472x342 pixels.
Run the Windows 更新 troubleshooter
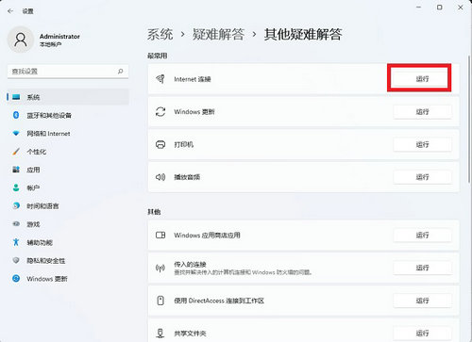(422, 112)
